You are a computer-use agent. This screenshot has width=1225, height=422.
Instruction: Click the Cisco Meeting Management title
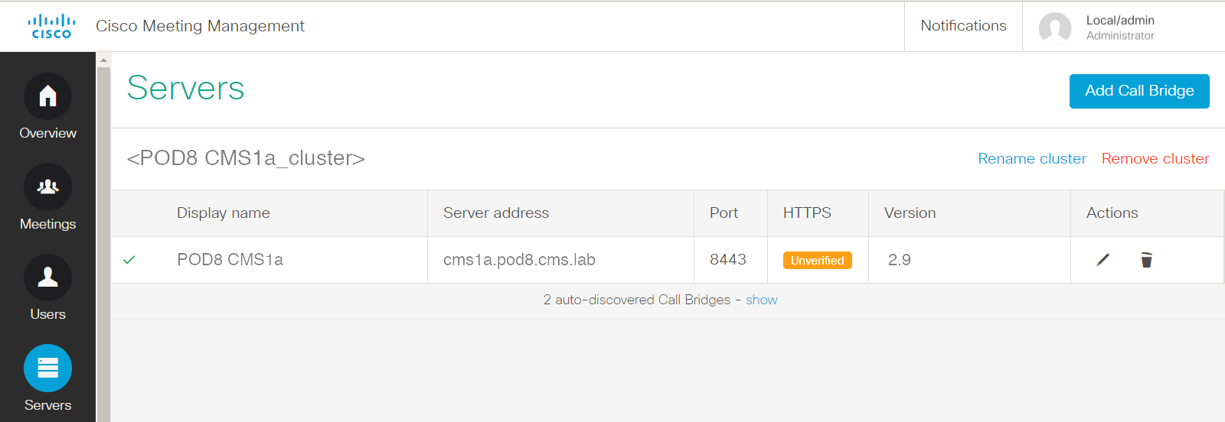(200, 26)
